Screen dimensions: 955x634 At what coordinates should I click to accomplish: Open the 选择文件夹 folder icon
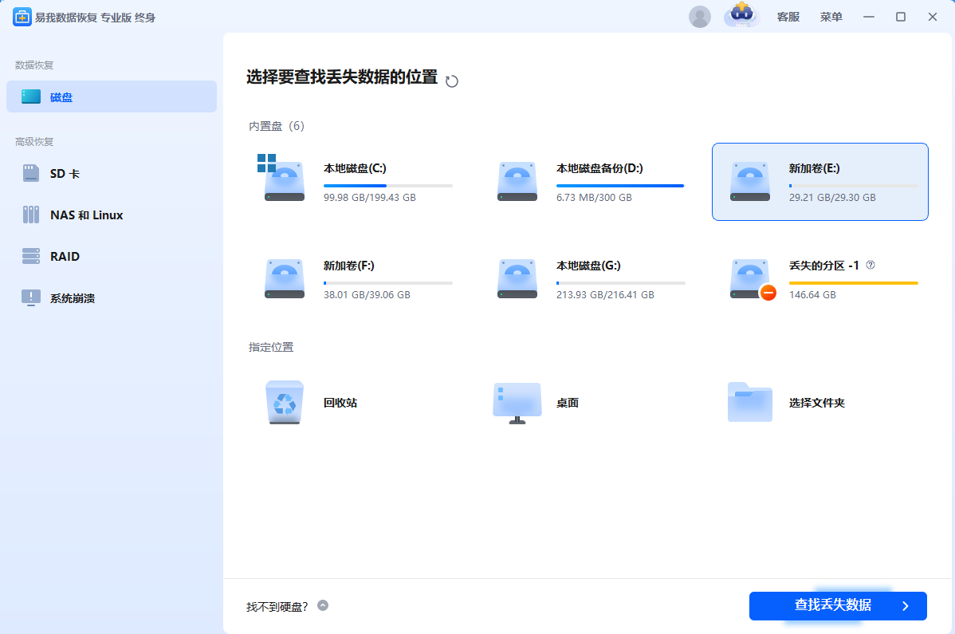pyautogui.click(x=750, y=403)
